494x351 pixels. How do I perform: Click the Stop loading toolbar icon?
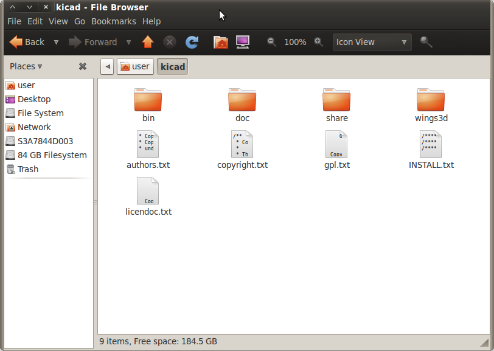coord(170,42)
